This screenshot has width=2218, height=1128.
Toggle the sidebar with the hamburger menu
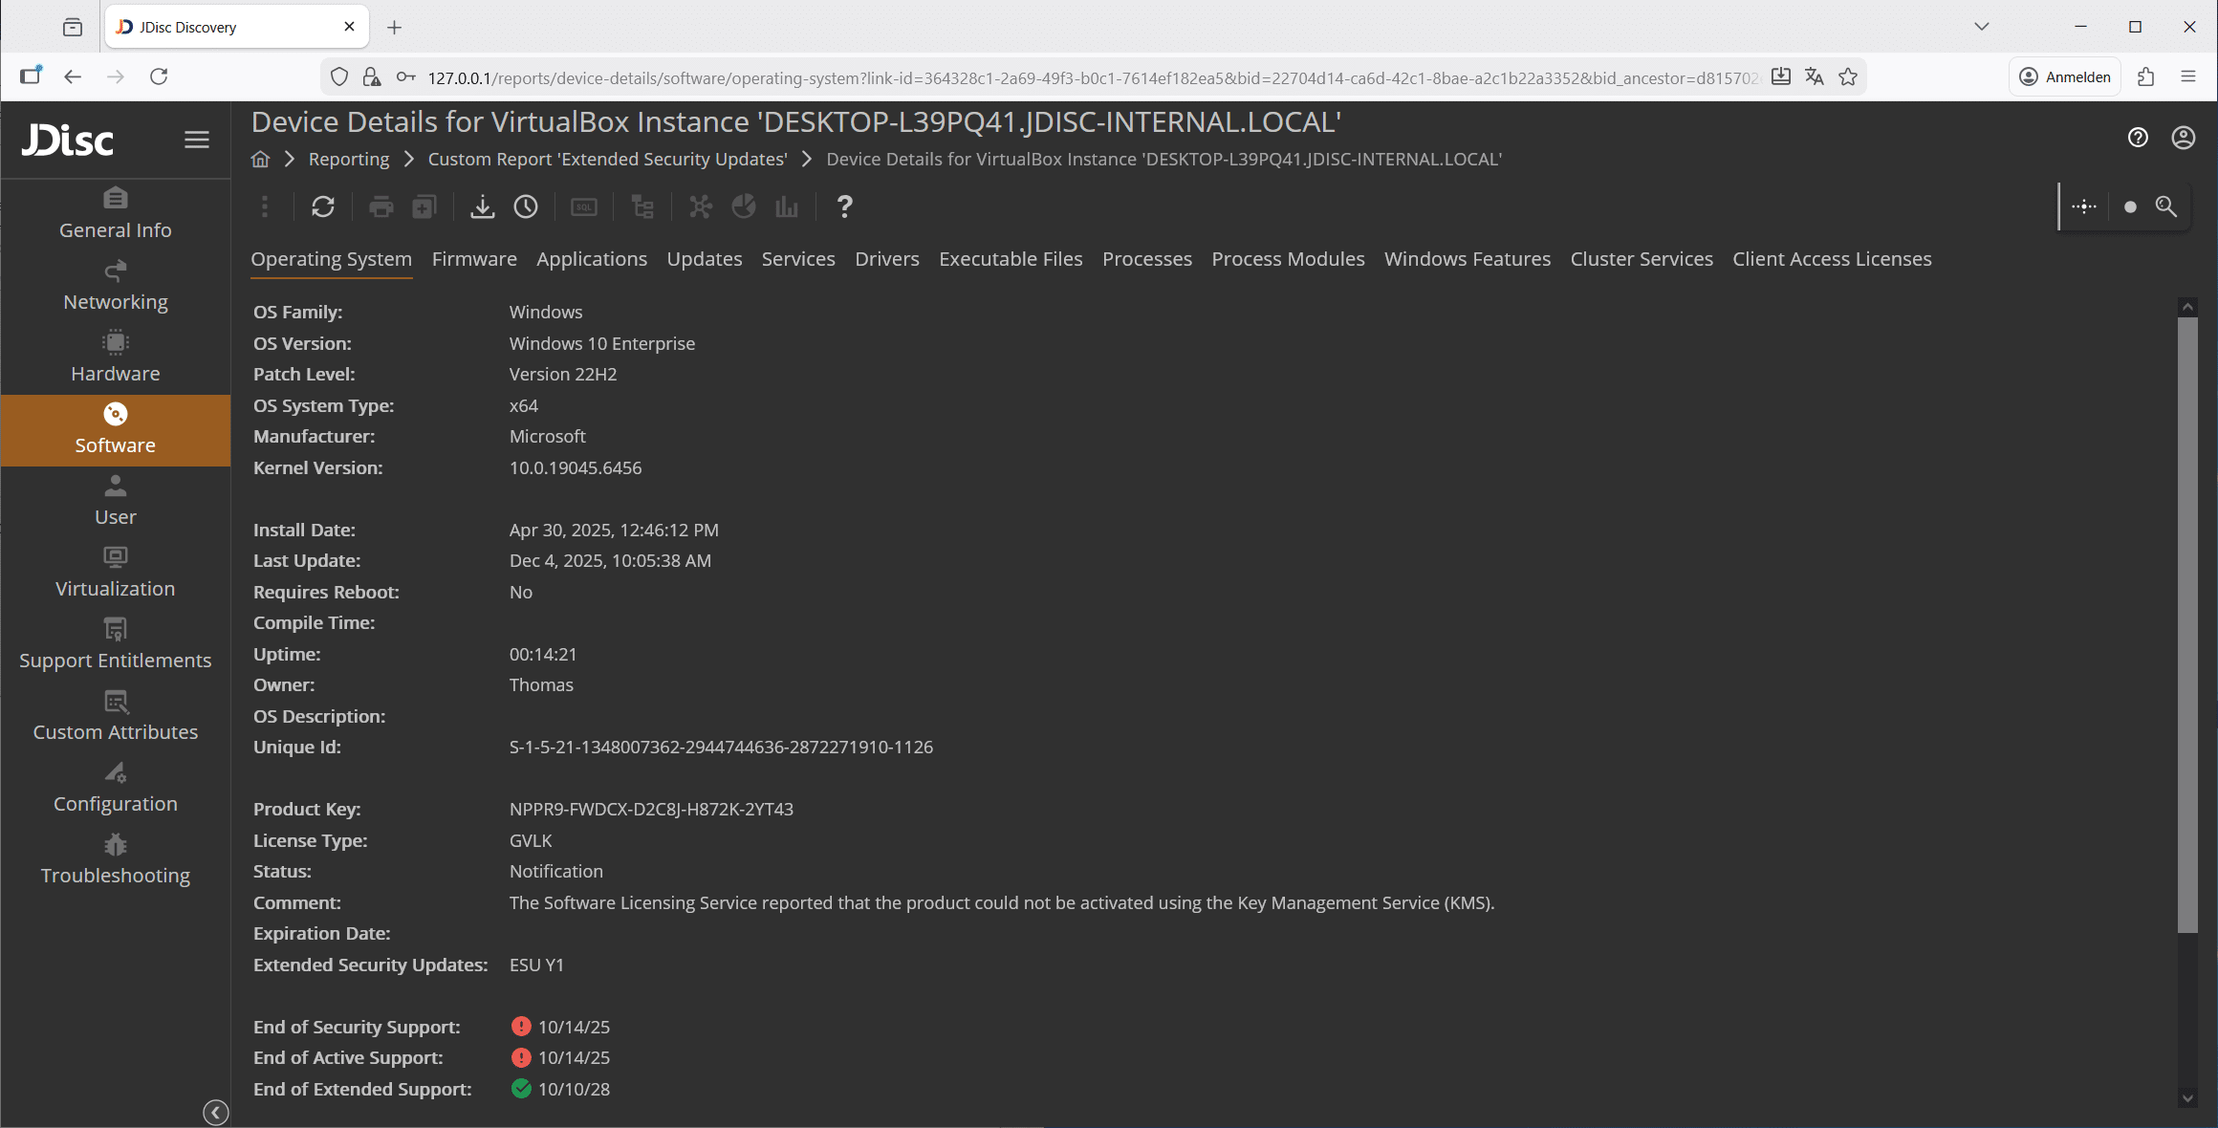[197, 140]
